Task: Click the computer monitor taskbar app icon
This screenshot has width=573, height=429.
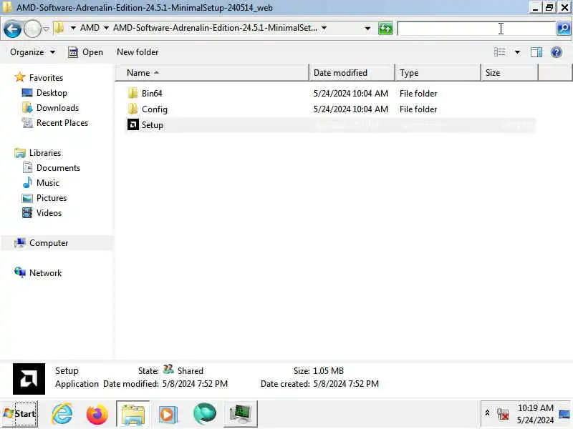Action: pyautogui.click(x=241, y=414)
